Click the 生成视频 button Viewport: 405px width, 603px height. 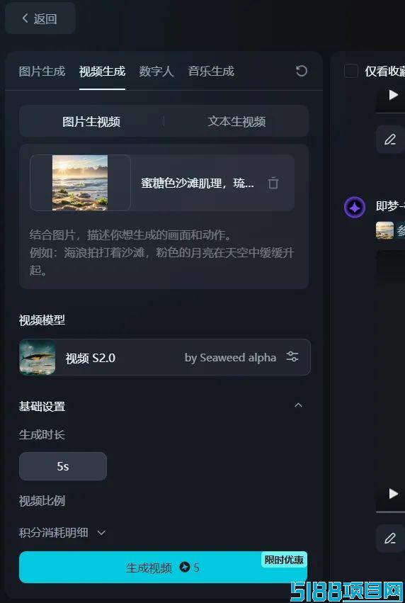pos(163,568)
